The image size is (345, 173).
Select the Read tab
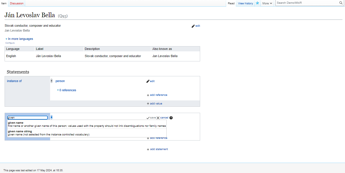coord(231,3)
